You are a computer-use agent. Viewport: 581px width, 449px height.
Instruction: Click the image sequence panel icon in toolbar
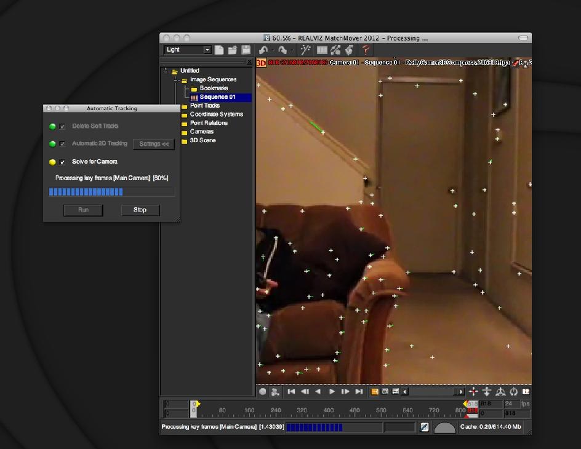tap(322, 50)
